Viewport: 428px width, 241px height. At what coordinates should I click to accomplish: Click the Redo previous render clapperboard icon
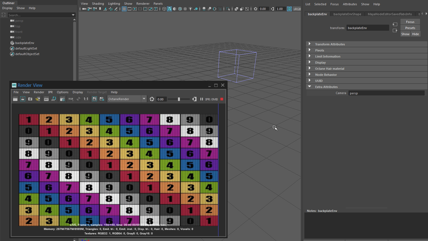(15, 99)
